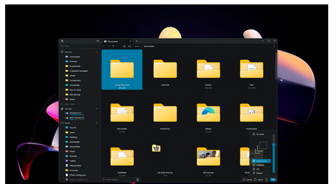Select the Documents tab
Screen dimensions: 333x184
pyautogui.click(x=118, y=41)
